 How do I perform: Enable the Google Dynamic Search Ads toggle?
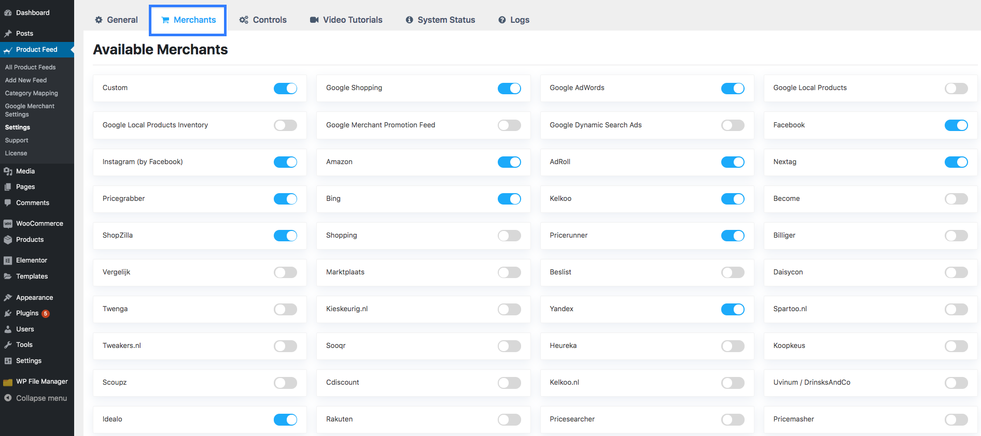click(x=733, y=125)
